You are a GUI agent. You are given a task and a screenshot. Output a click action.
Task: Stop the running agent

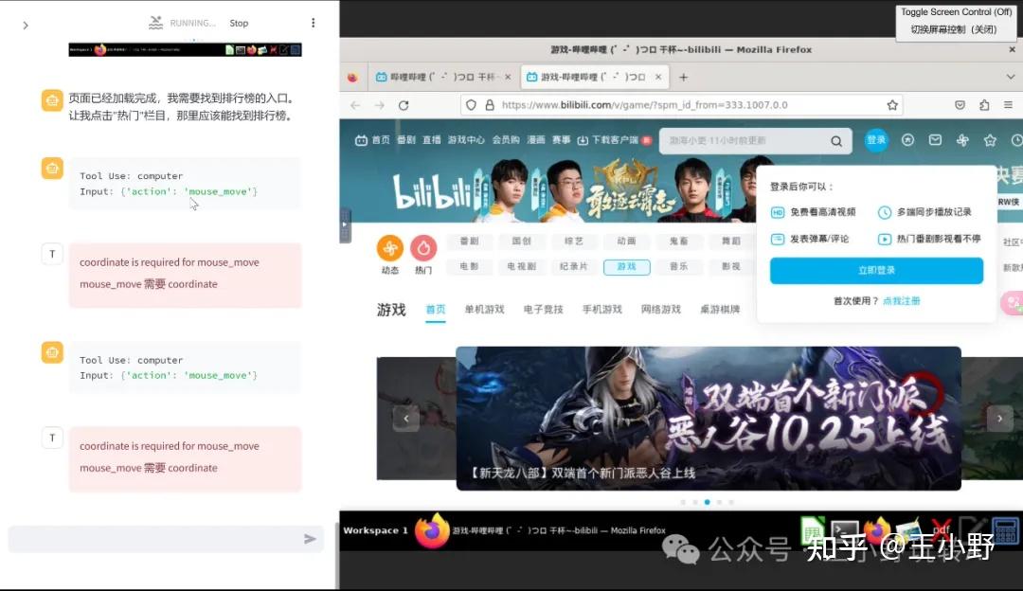coord(239,23)
